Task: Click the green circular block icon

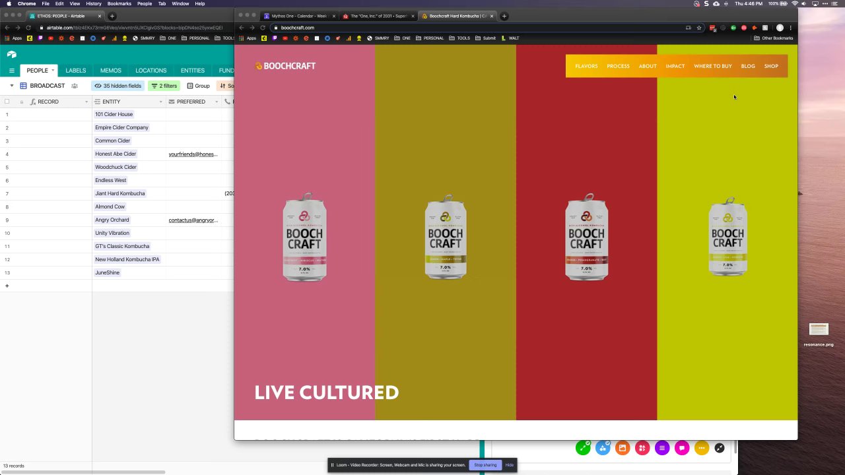Action: [x=583, y=448]
